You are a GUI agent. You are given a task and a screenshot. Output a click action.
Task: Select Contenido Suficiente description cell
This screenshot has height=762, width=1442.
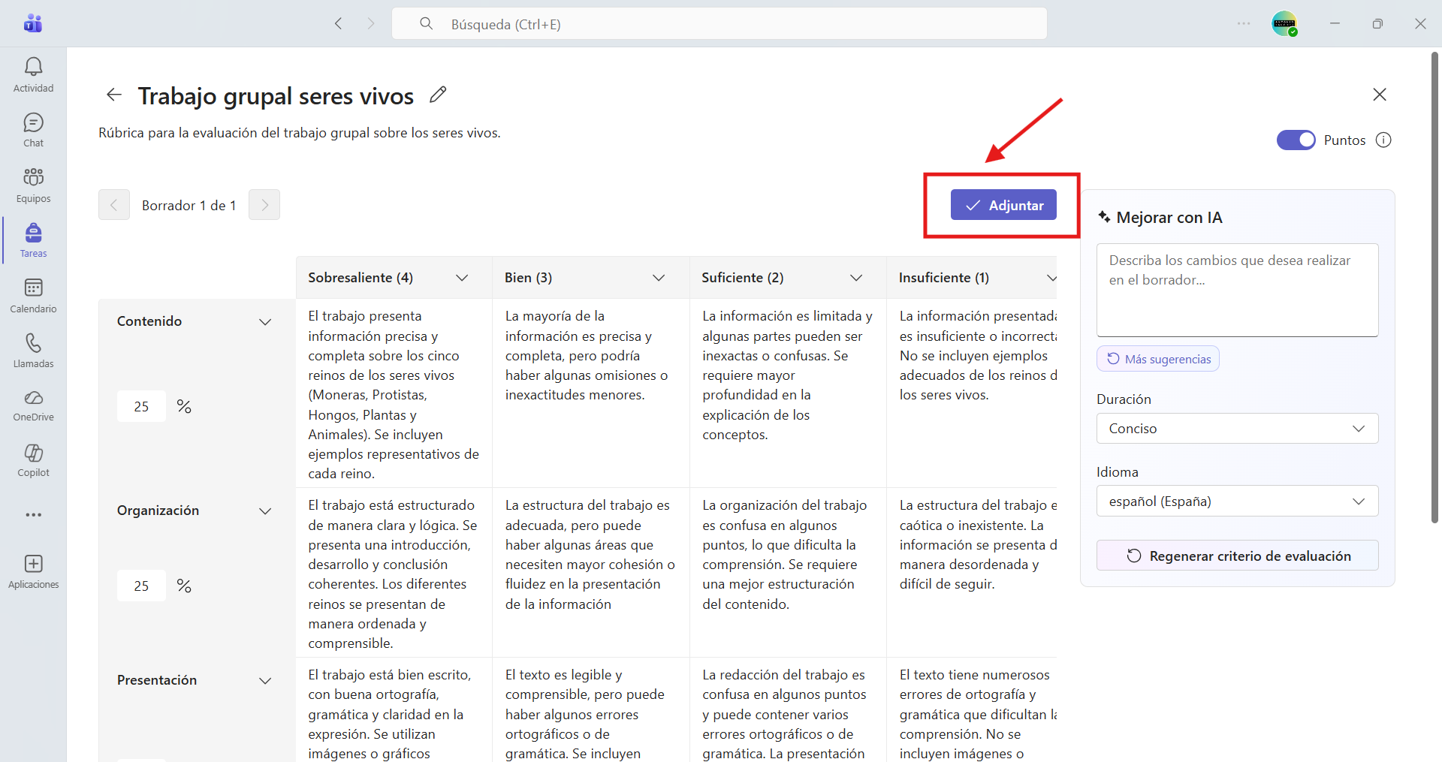pos(788,394)
